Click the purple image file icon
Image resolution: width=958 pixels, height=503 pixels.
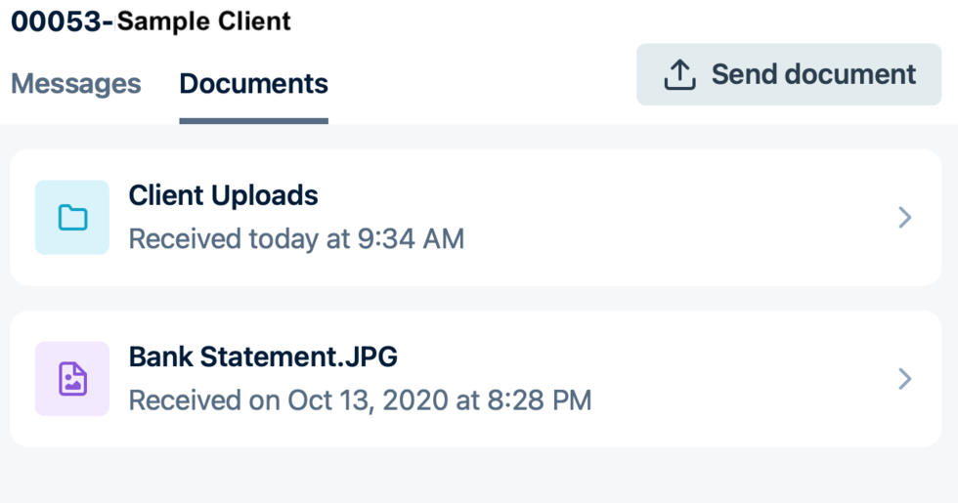tap(72, 379)
